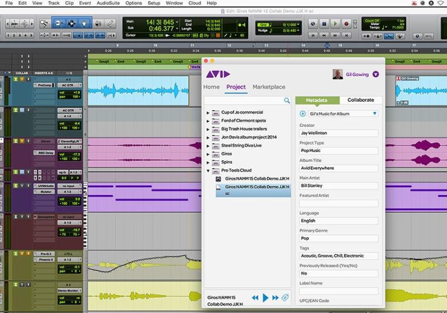Click the Avid logo in the panel
447x313 pixels.
pos(218,74)
